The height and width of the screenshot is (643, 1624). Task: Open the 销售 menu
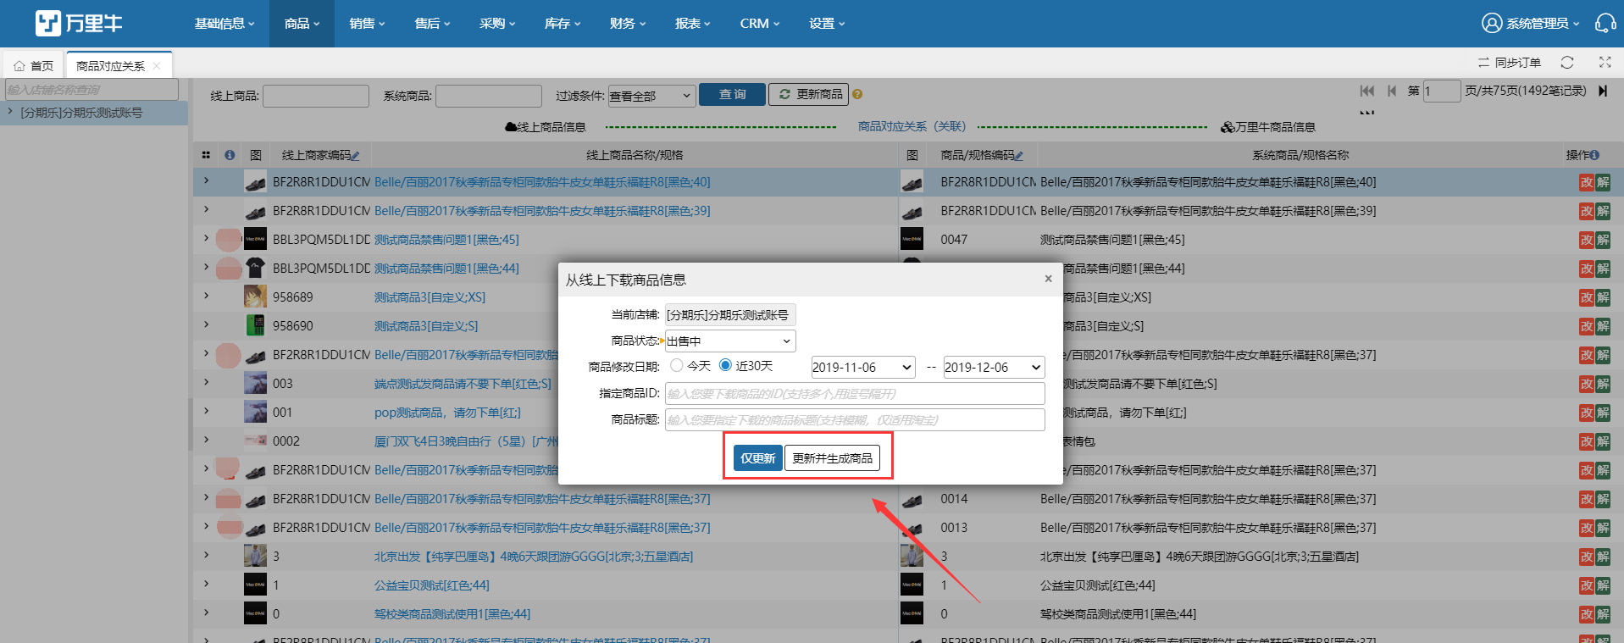[x=367, y=24]
